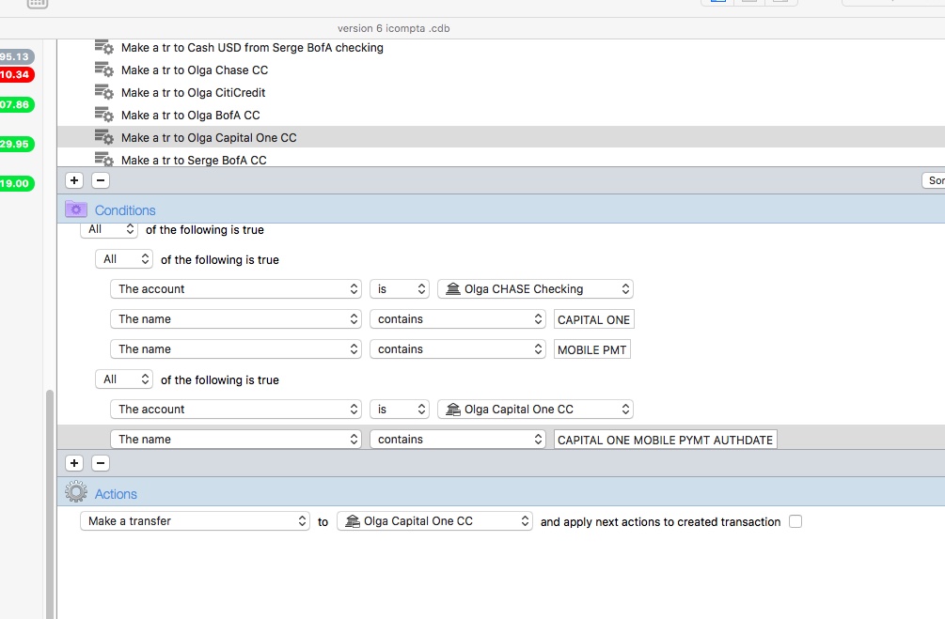Delete condition using lower minus button
This screenshot has width=945, height=619.
(x=101, y=463)
